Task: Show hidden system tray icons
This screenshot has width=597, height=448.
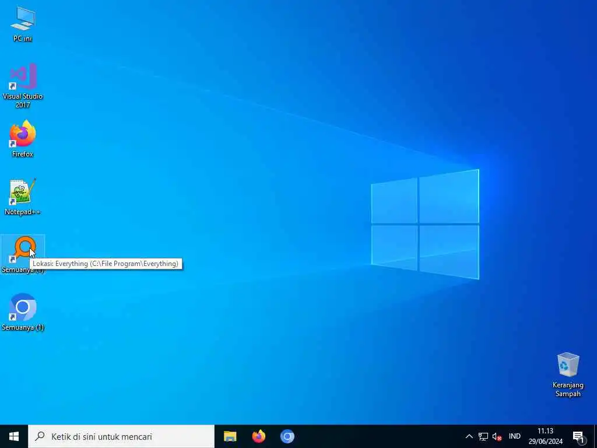Action: 469,436
